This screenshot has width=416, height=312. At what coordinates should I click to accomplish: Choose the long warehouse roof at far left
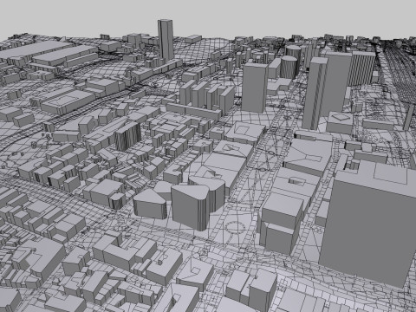pos(35,49)
